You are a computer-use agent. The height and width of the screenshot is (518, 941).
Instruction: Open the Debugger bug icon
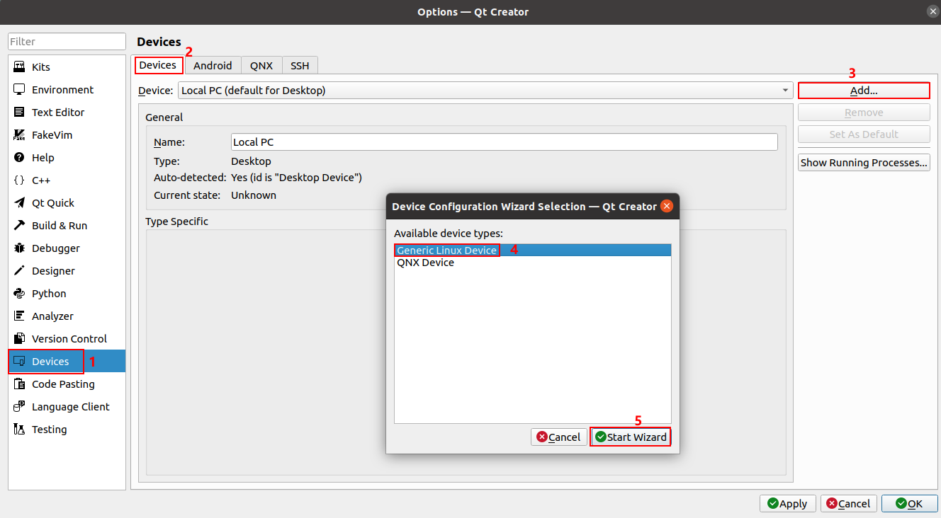19,248
